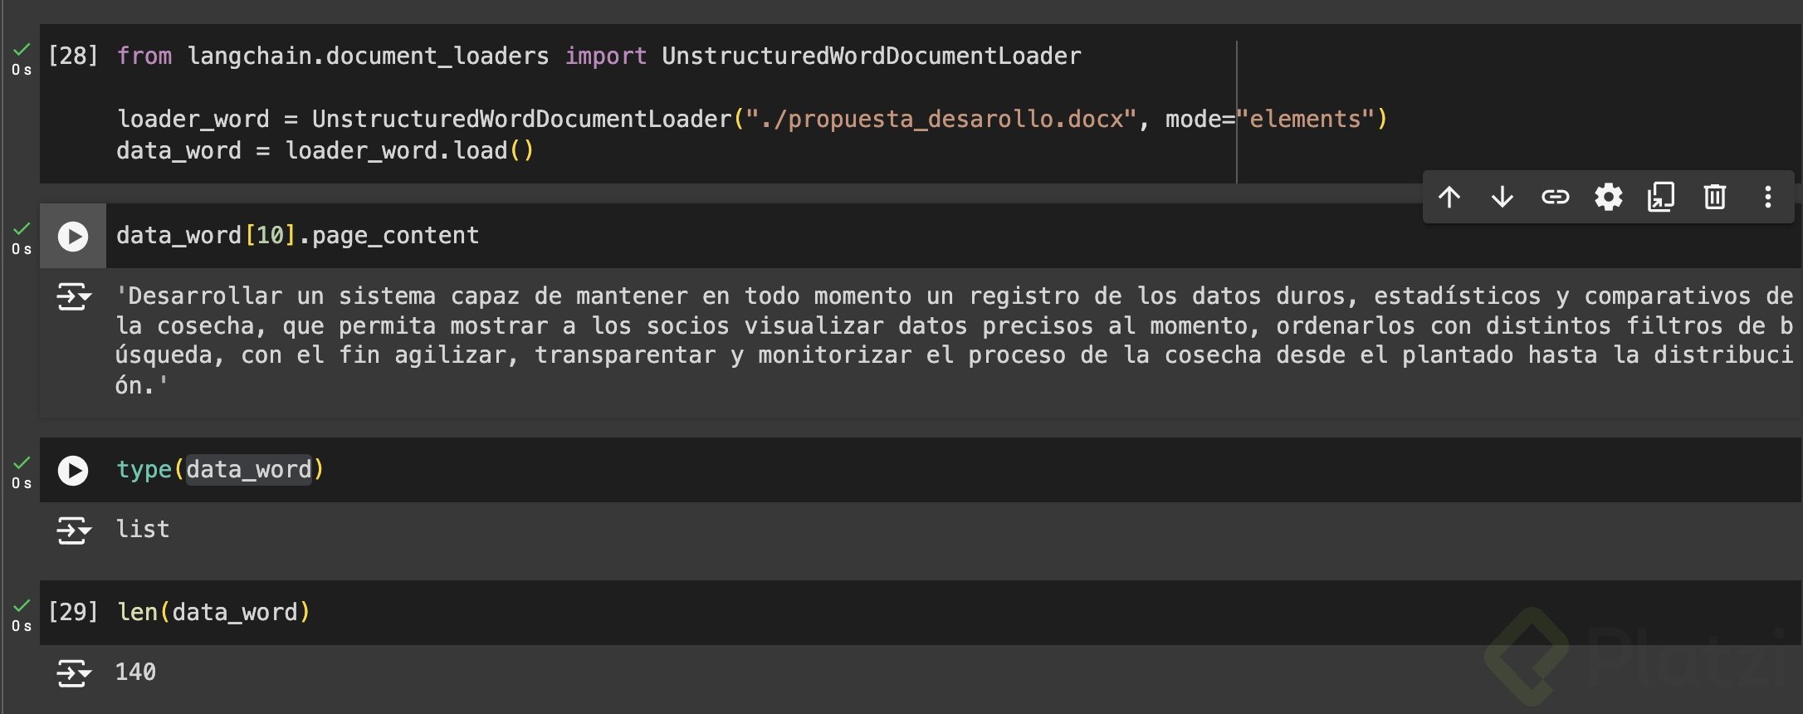Viewport: 1803px width, 714px height.
Task: Toggle output of page_content cell
Action: 73,296
